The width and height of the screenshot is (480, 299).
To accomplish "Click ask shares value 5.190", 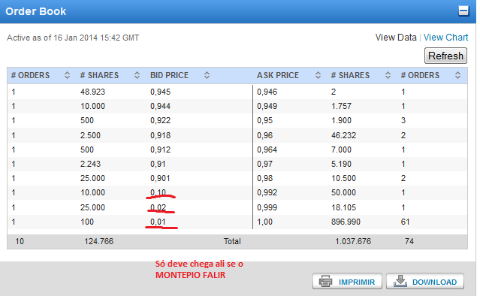I will tap(341, 164).
